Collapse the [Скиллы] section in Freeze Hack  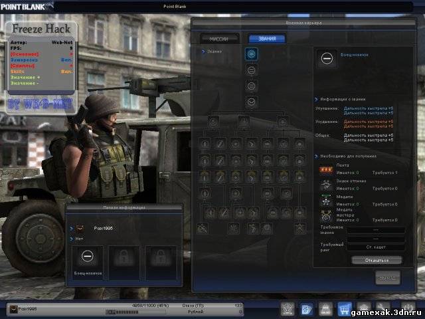pos(41,66)
